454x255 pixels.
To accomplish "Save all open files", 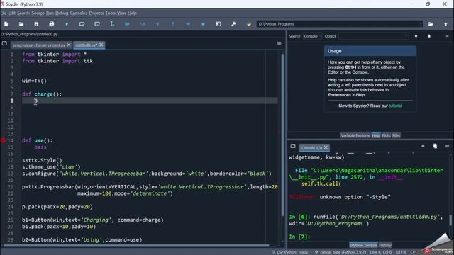I will pos(52,24).
